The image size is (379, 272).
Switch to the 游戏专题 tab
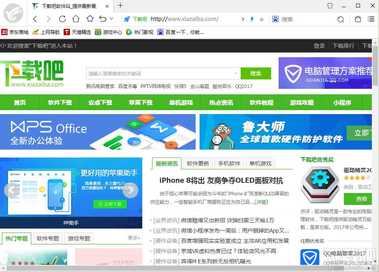click(79, 238)
